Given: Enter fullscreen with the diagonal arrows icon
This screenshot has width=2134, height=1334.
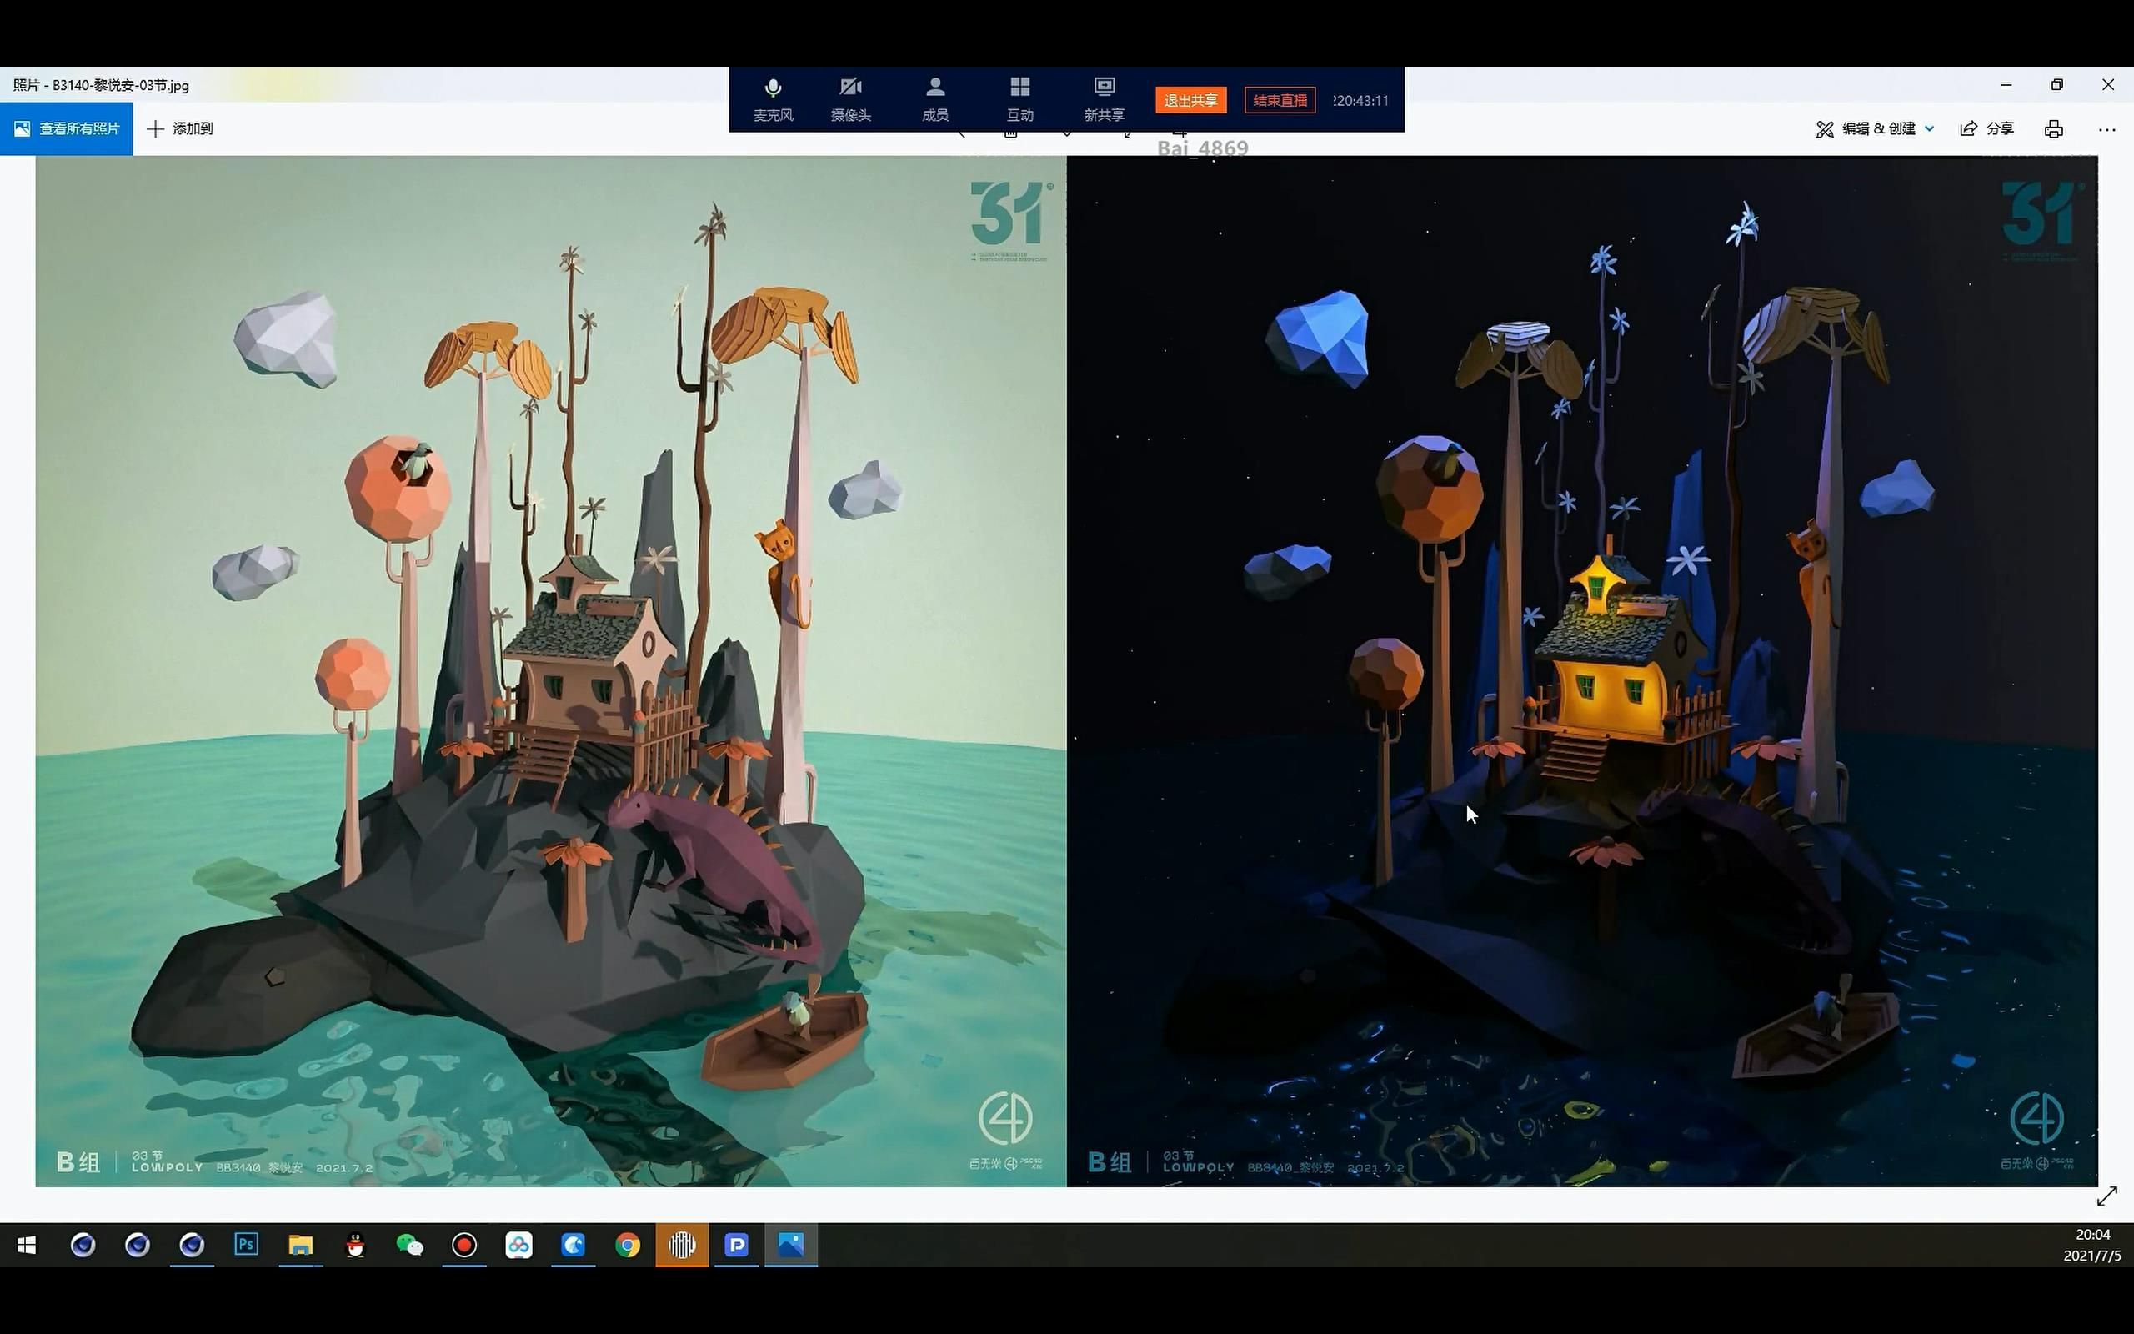Looking at the screenshot, I should pyautogui.click(x=2106, y=1196).
